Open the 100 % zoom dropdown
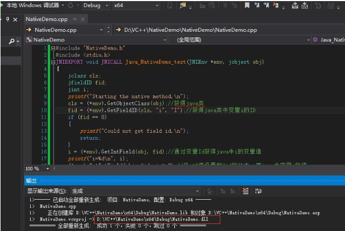Screen dimensions: 345x231 (48, 169)
